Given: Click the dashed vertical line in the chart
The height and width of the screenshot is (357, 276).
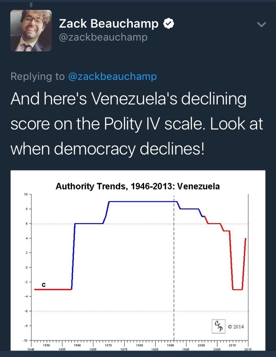Looking at the screenshot, I should point(174,259).
